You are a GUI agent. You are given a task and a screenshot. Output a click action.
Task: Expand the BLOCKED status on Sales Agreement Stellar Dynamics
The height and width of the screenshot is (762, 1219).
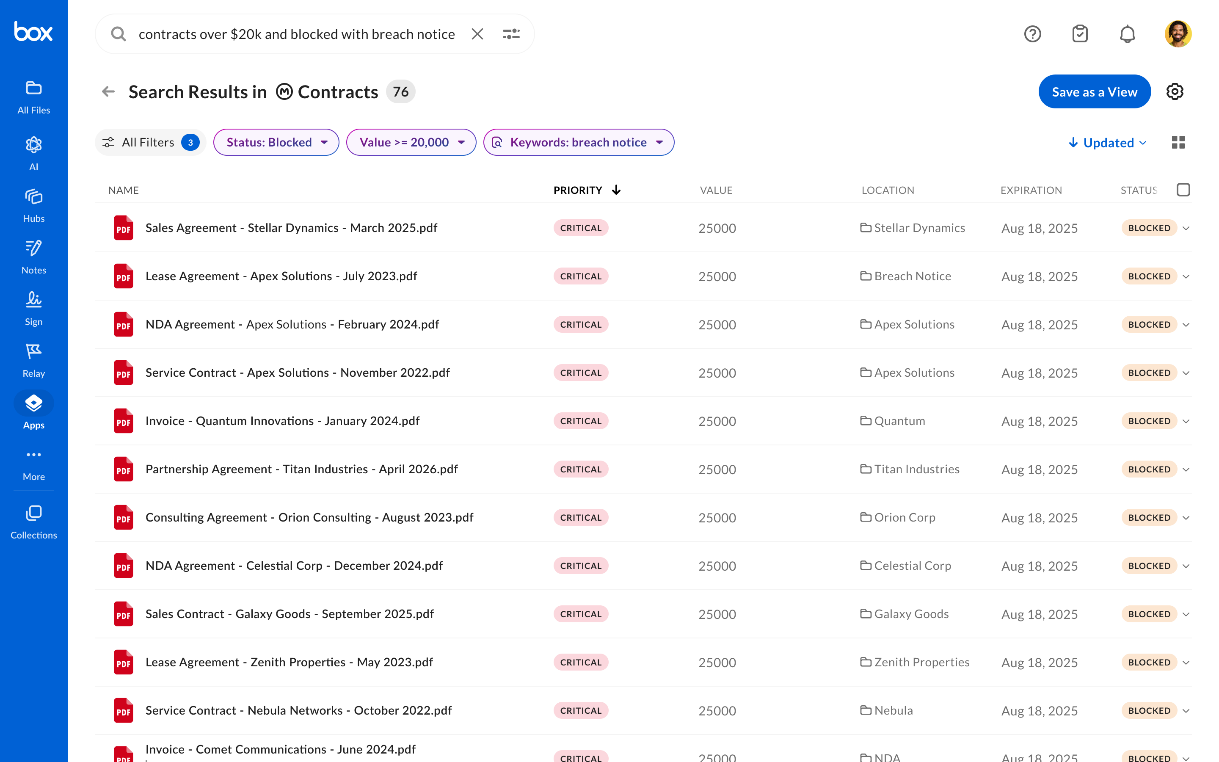(x=1186, y=228)
